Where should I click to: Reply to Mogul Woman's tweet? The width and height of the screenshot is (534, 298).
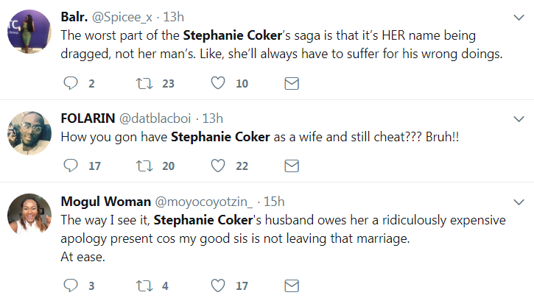(x=71, y=285)
